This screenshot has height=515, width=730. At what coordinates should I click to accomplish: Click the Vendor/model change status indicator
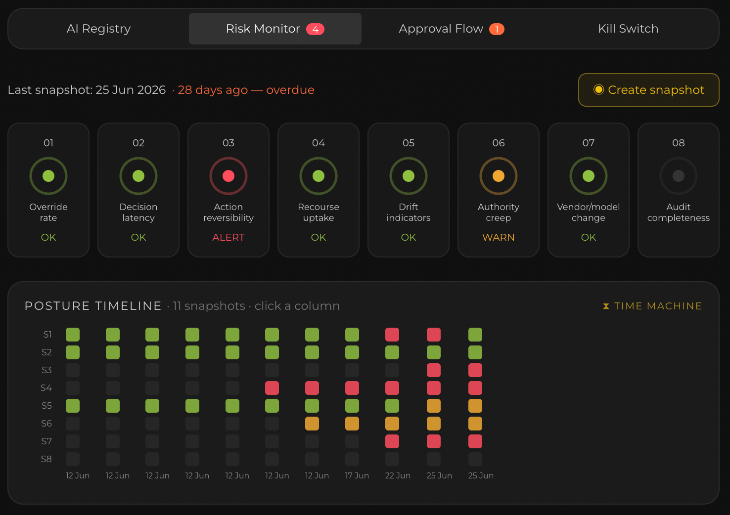pos(589,176)
